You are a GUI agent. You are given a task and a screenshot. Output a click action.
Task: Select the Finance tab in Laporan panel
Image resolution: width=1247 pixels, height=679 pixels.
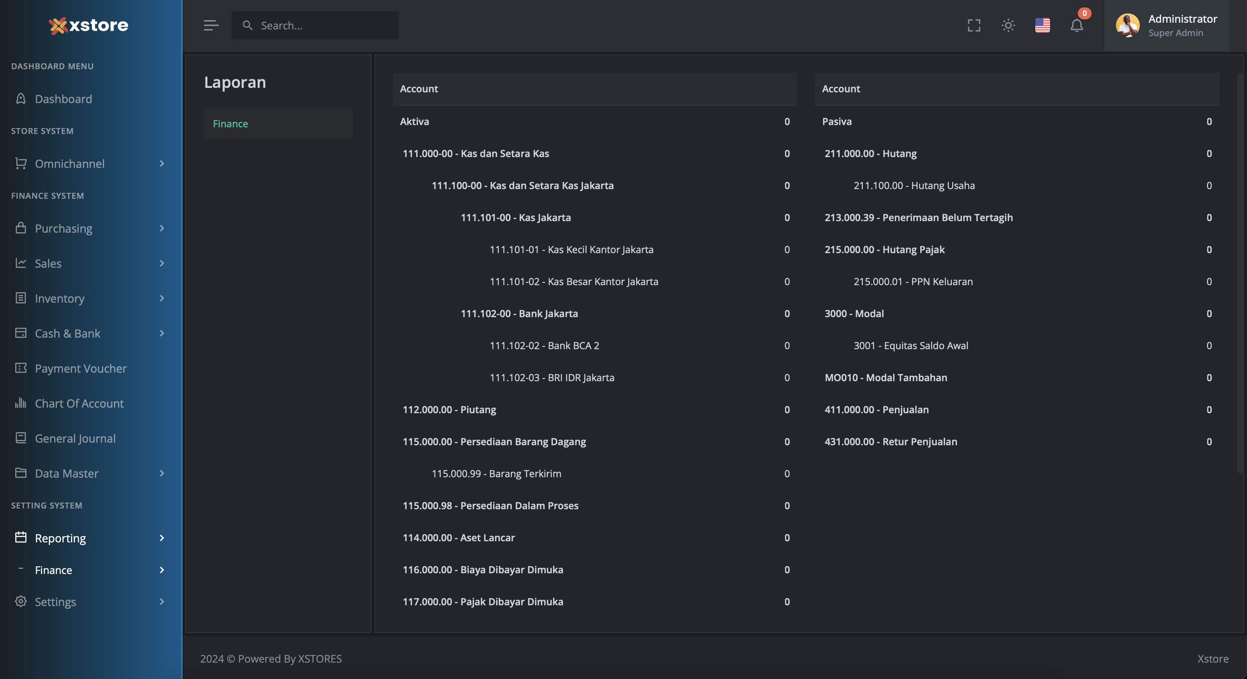point(278,124)
